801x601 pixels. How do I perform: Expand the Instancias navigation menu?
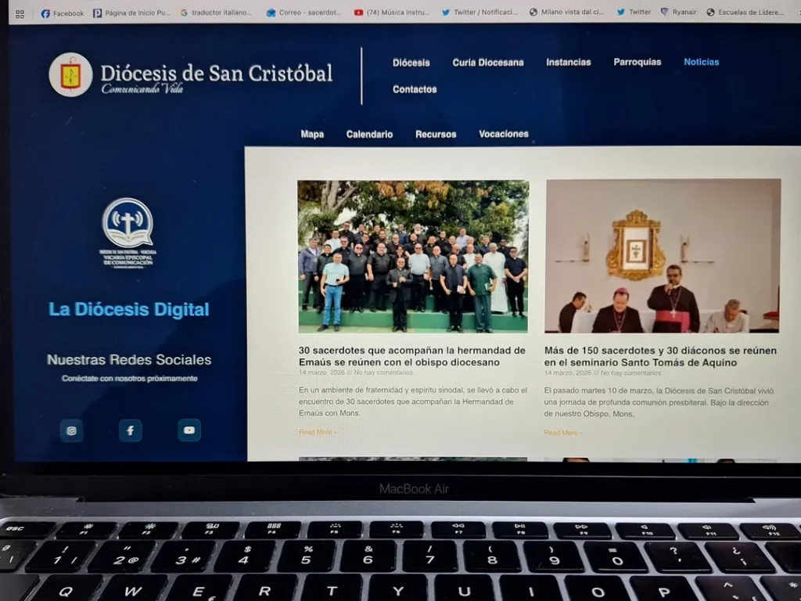coord(568,63)
